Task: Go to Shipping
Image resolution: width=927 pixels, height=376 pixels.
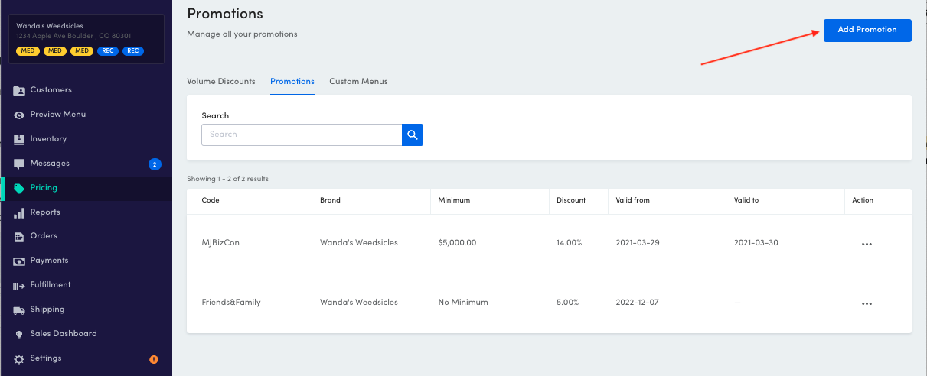Action: click(47, 310)
